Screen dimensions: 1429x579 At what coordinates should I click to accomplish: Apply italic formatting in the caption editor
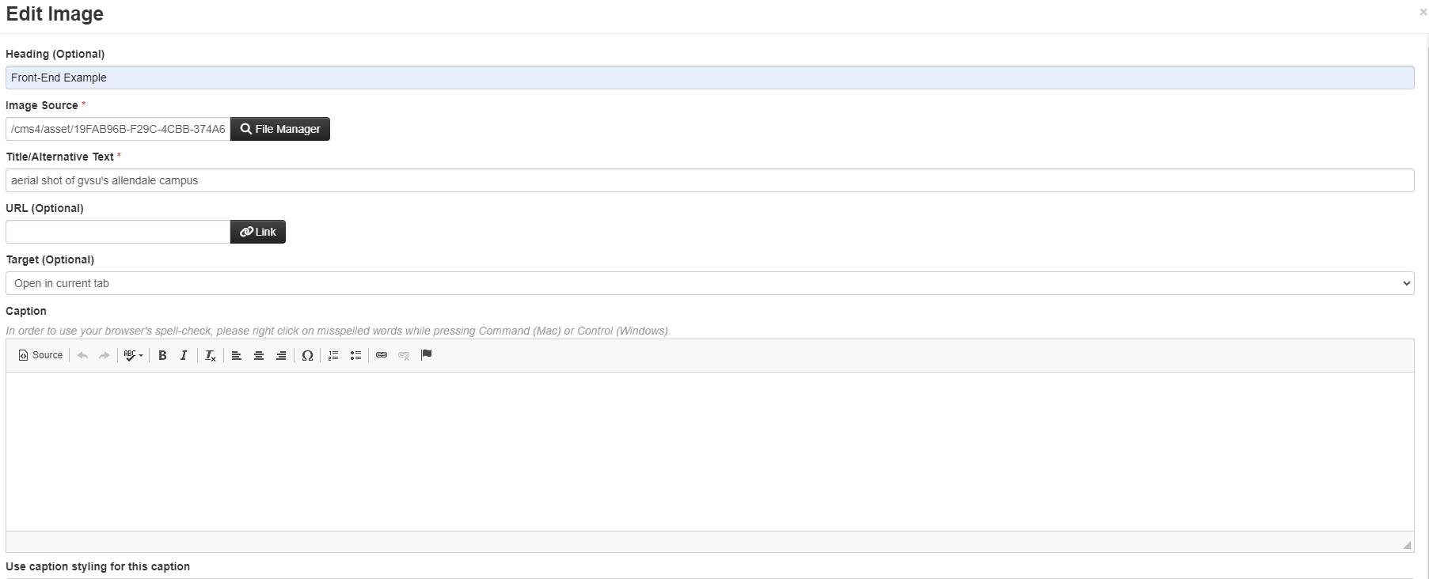pos(184,355)
